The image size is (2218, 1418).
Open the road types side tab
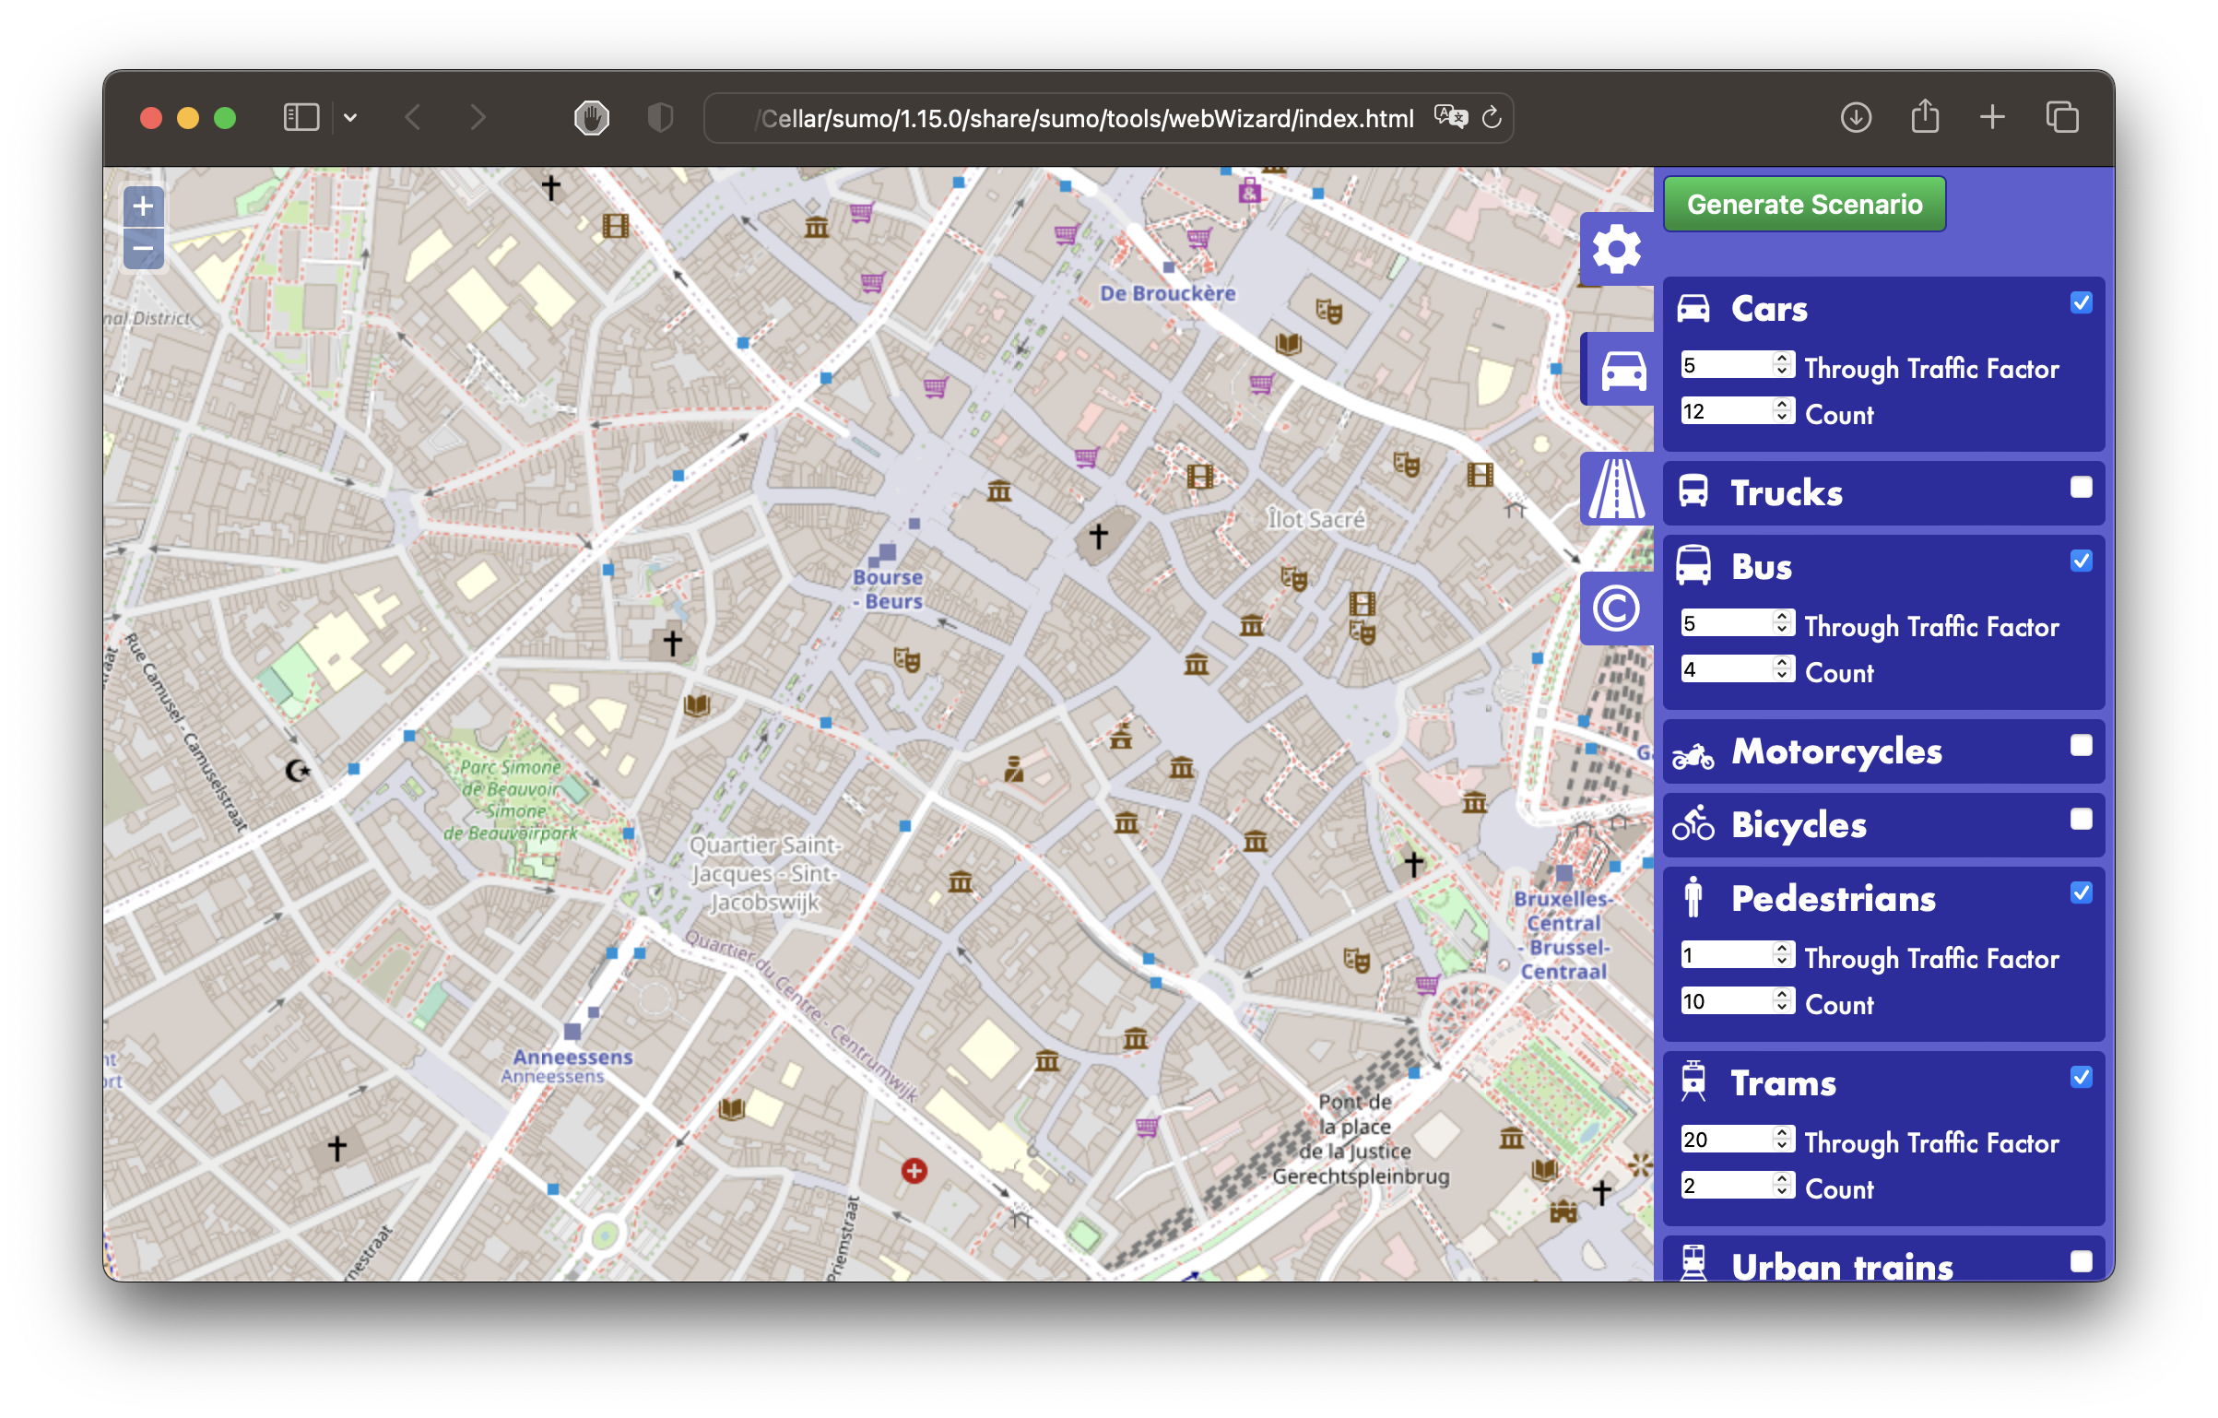tap(1617, 490)
